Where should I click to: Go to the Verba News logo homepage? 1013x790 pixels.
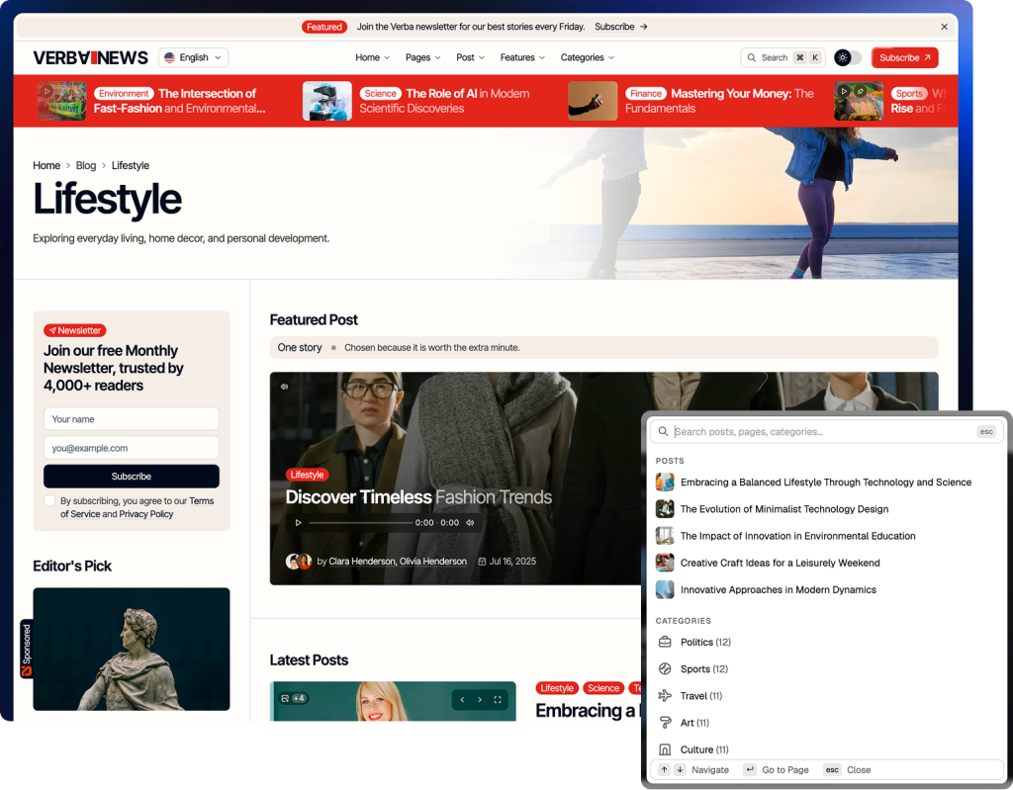[x=90, y=57]
